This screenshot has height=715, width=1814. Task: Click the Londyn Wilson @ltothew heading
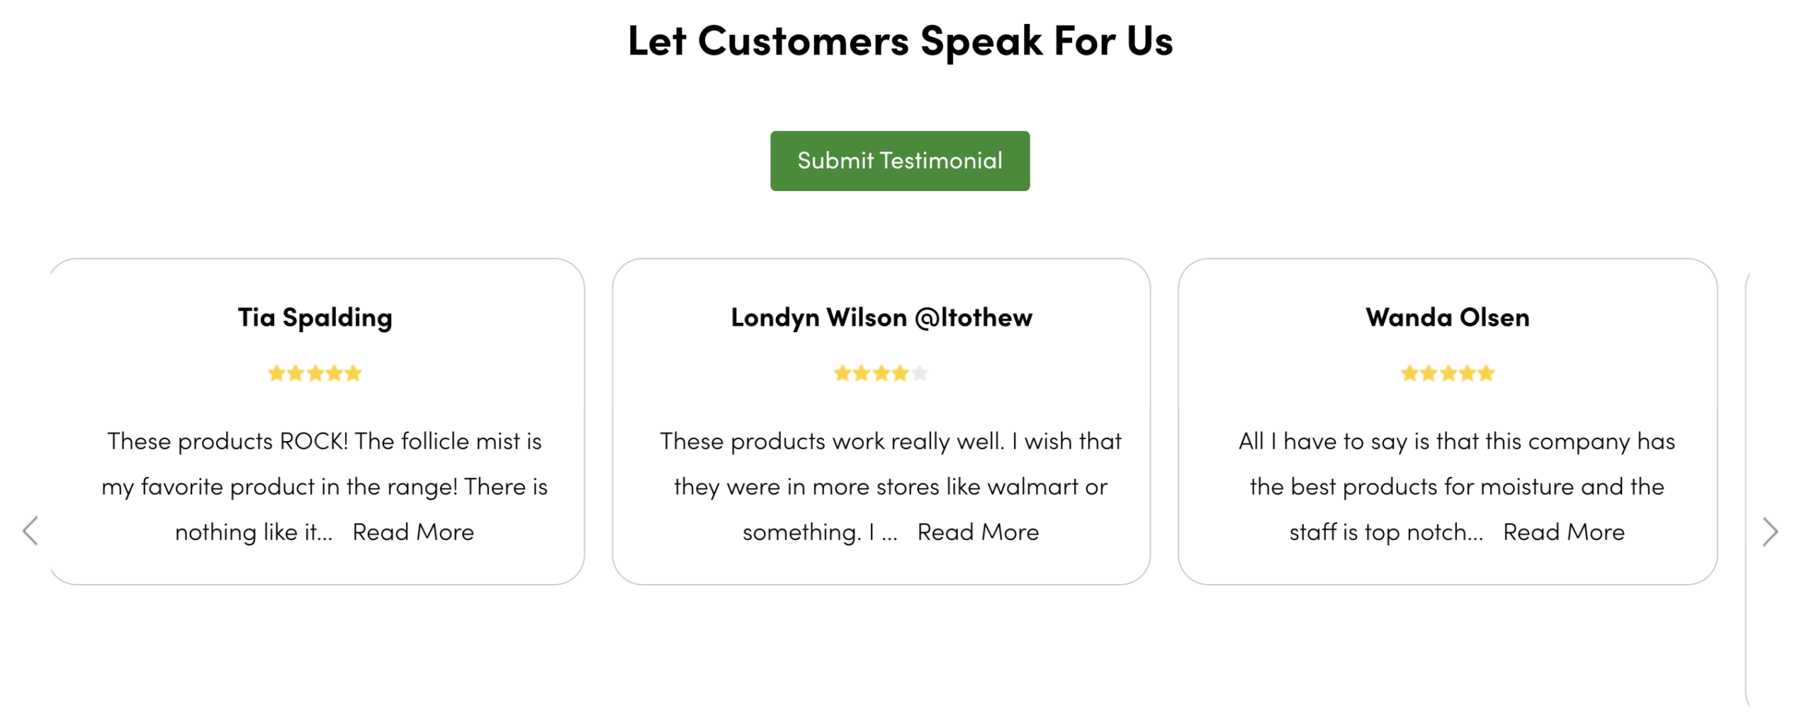click(881, 317)
